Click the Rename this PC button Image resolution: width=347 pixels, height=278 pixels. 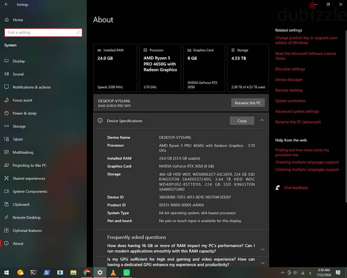[x=248, y=103]
